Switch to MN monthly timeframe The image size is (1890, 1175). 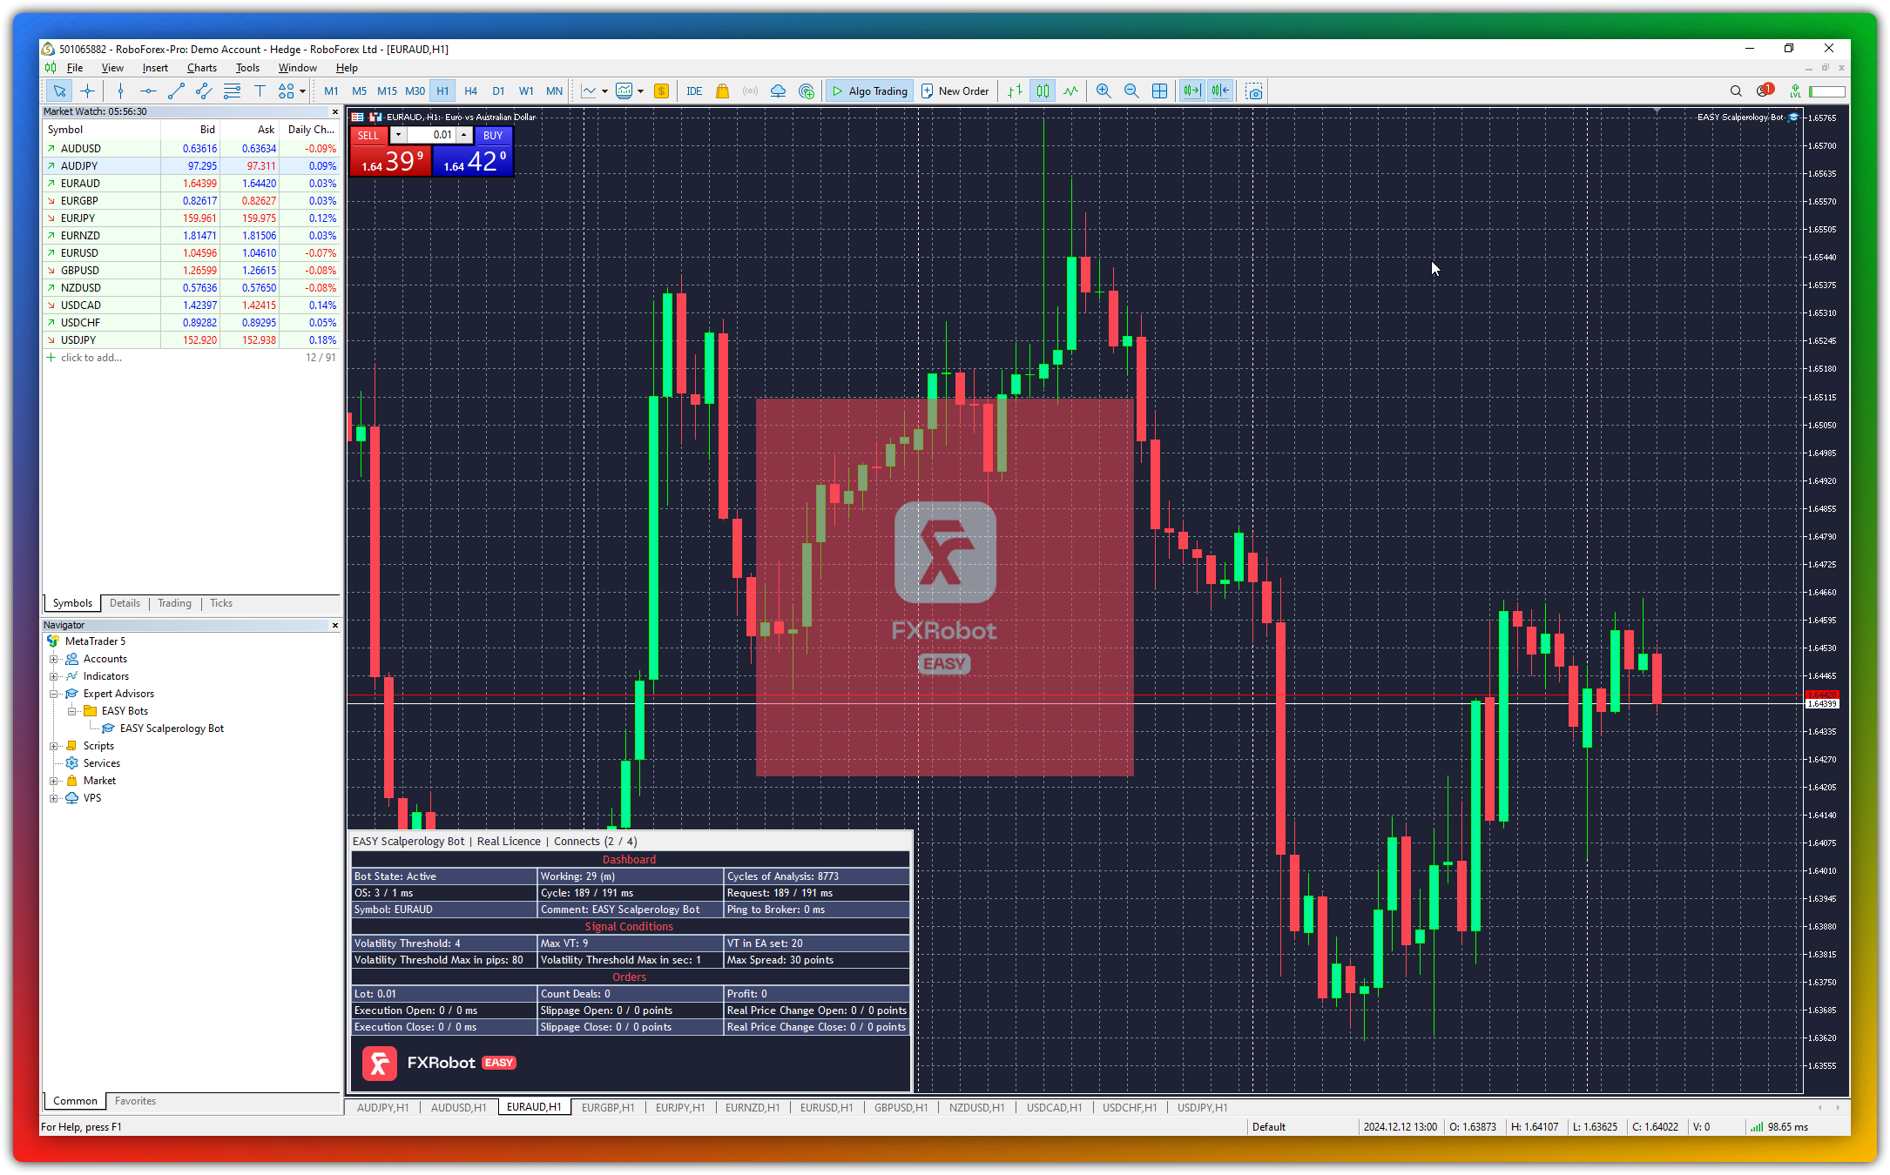tap(554, 91)
